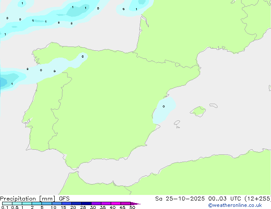Click the '0.1' legend scale label
The width and height of the screenshot is (271, 209).
tap(5, 207)
